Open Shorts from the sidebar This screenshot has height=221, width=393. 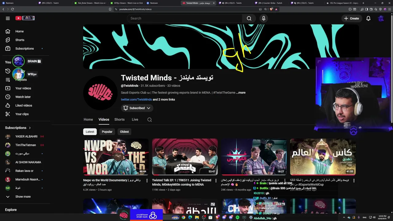20,40
